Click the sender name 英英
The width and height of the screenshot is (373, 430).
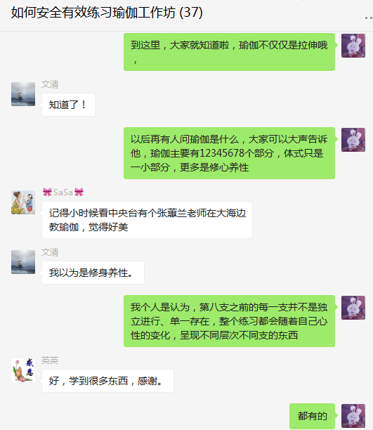pyautogui.click(x=50, y=360)
